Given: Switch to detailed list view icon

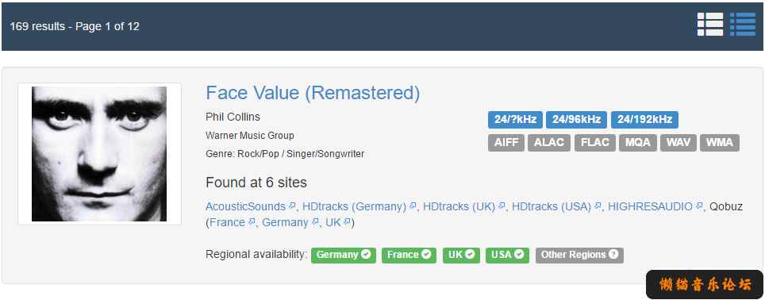Looking at the screenshot, I should (710, 25).
